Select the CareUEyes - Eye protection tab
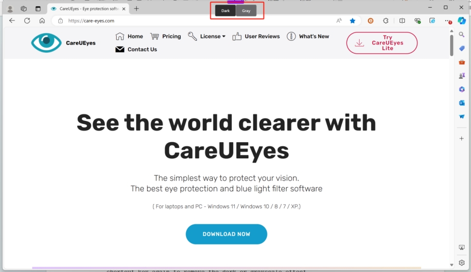The image size is (471, 272). click(88, 9)
